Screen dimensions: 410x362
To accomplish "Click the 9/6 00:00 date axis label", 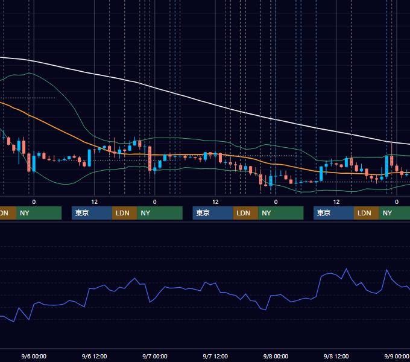I will pyautogui.click(x=34, y=356).
